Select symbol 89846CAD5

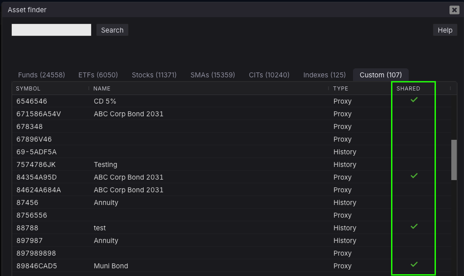[37, 266]
